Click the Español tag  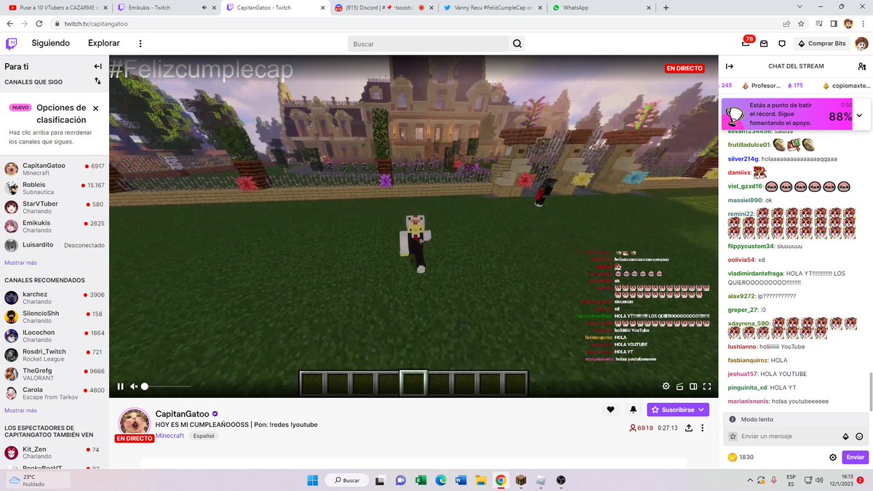tap(204, 436)
